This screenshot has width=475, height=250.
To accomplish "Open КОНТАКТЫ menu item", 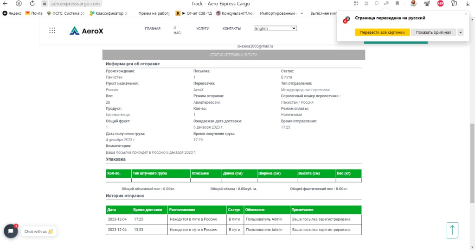I will pyautogui.click(x=231, y=28).
